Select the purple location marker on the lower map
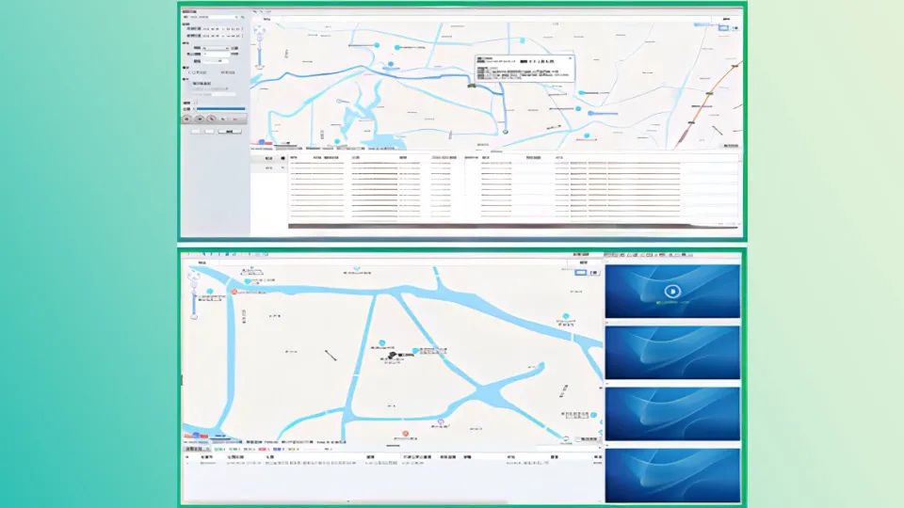Image resolution: width=904 pixels, height=508 pixels. point(440,421)
